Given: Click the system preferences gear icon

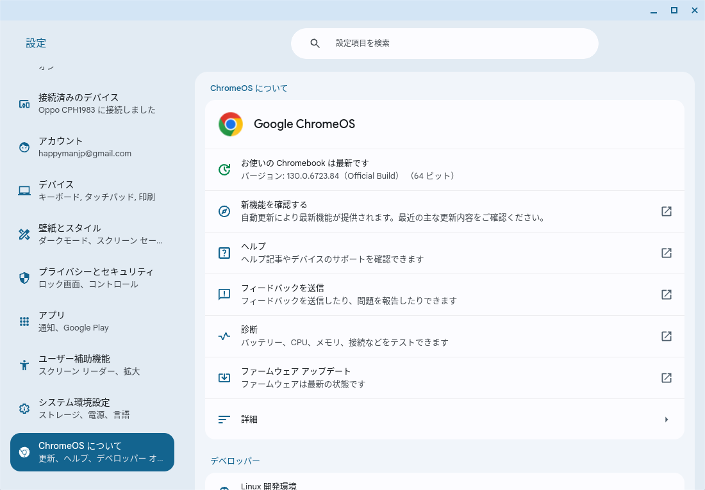Looking at the screenshot, I should 24,408.
